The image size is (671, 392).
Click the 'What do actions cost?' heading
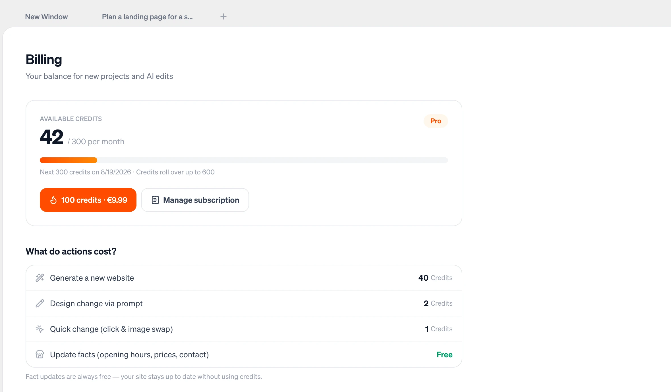tap(71, 252)
